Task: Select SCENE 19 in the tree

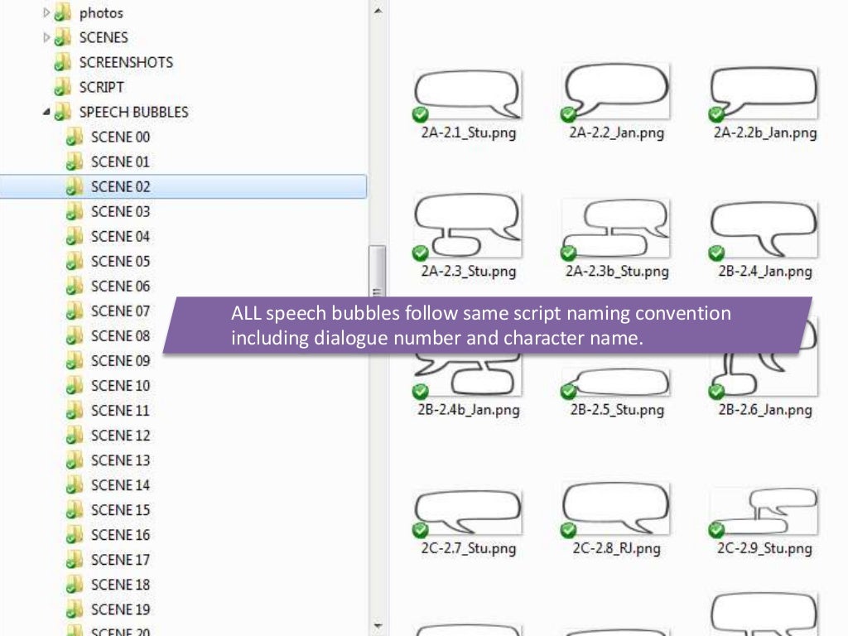Action: click(120, 609)
